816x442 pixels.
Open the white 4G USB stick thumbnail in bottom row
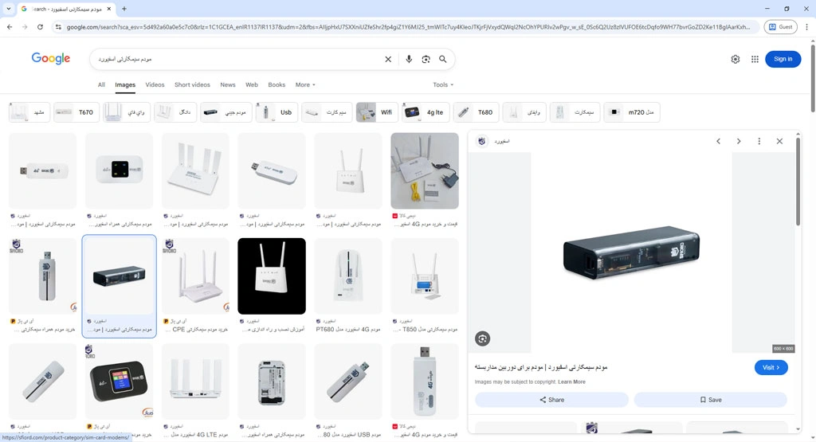pyautogui.click(x=425, y=381)
